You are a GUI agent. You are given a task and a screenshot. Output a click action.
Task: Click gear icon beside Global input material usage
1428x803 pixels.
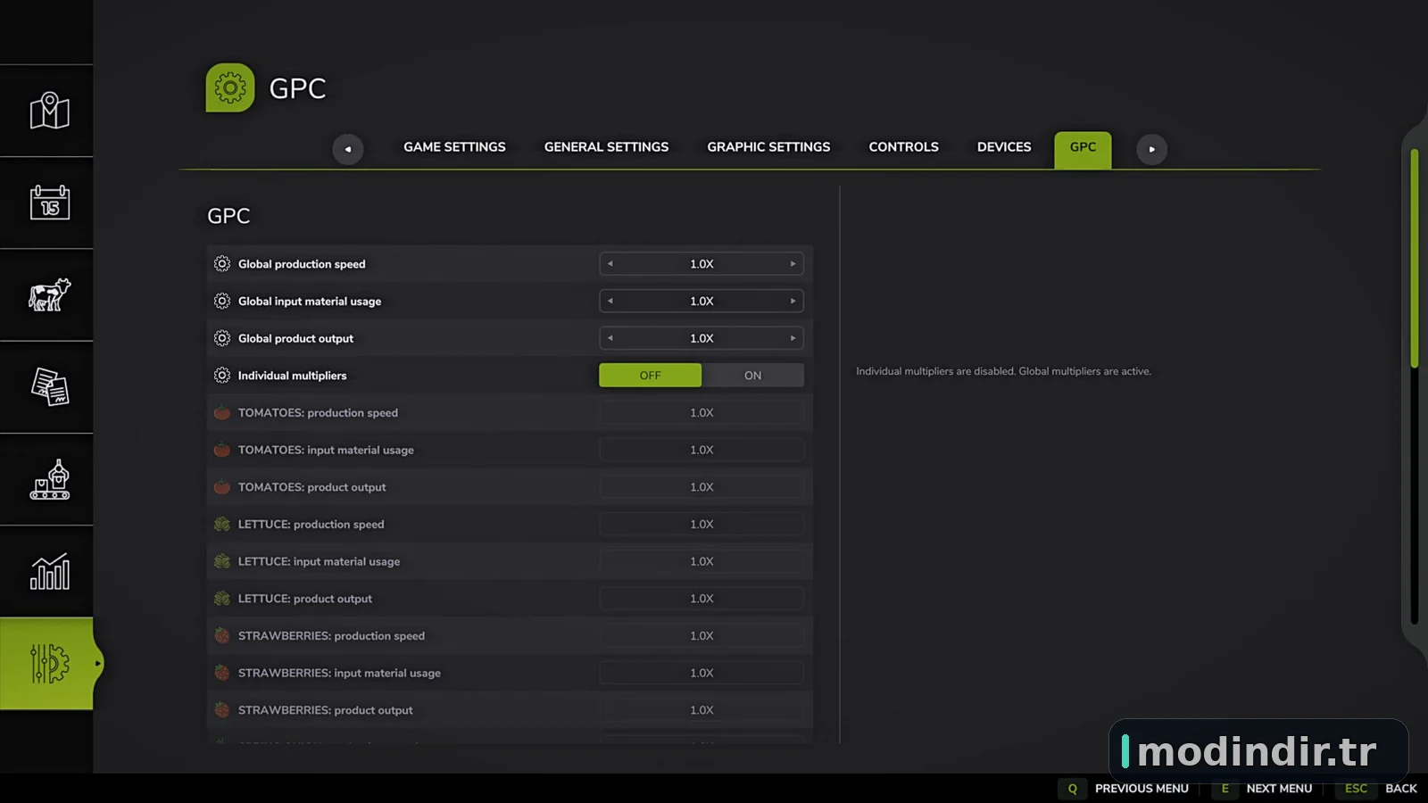click(222, 302)
